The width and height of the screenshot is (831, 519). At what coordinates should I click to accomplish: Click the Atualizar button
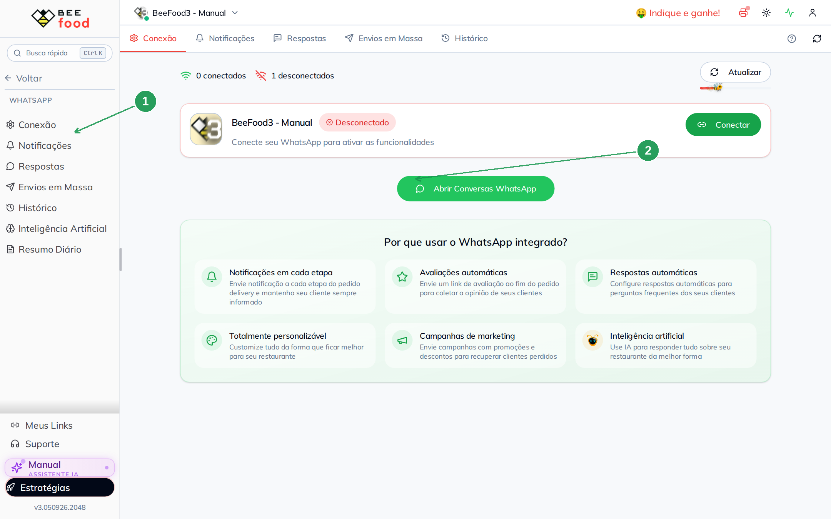click(x=735, y=72)
